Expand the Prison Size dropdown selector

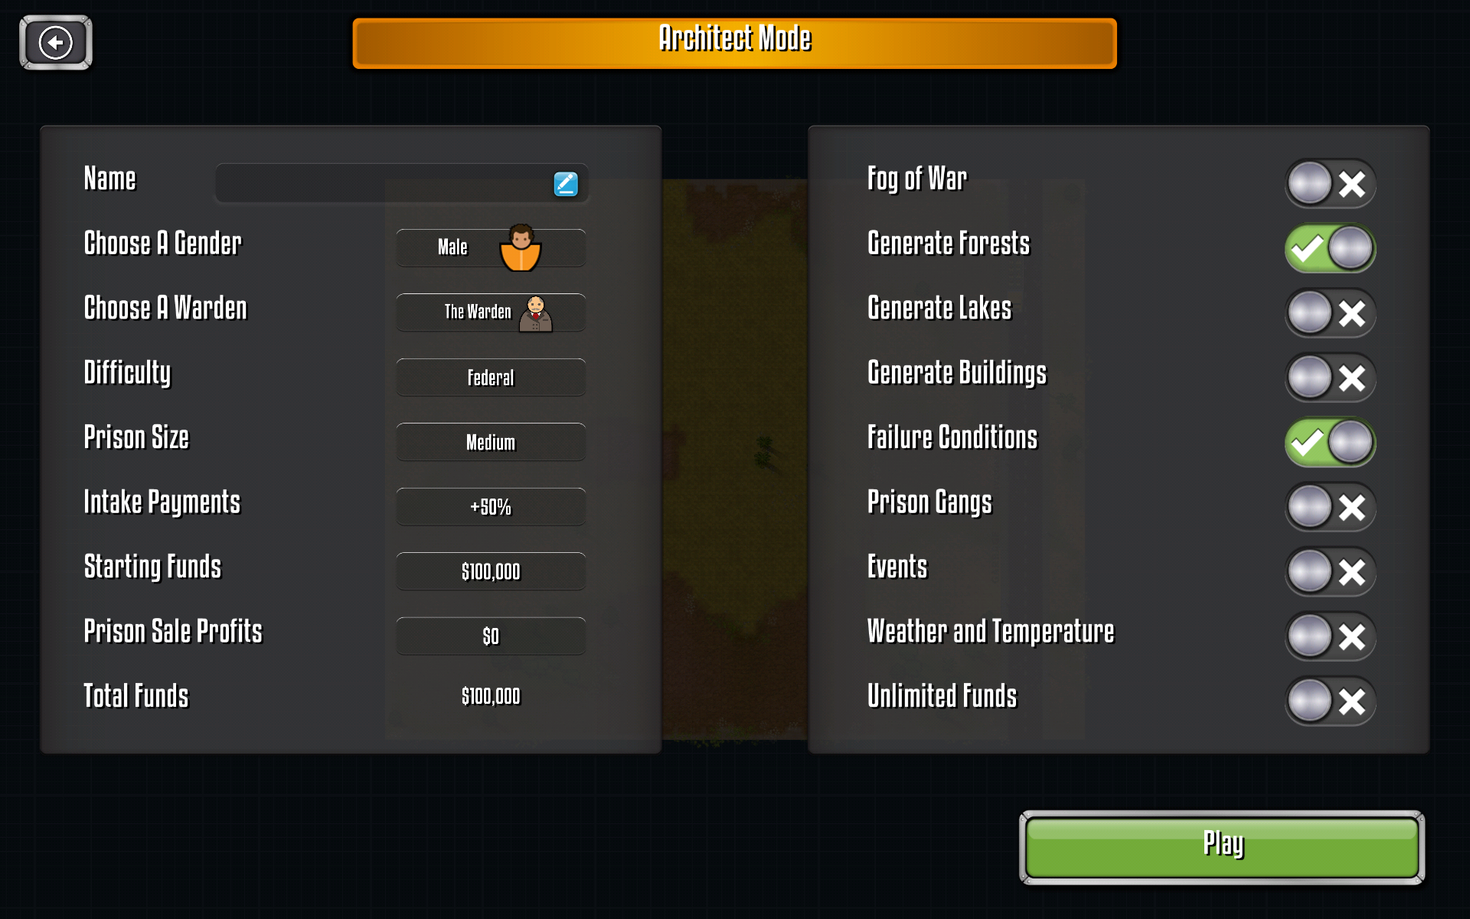click(x=490, y=441)
